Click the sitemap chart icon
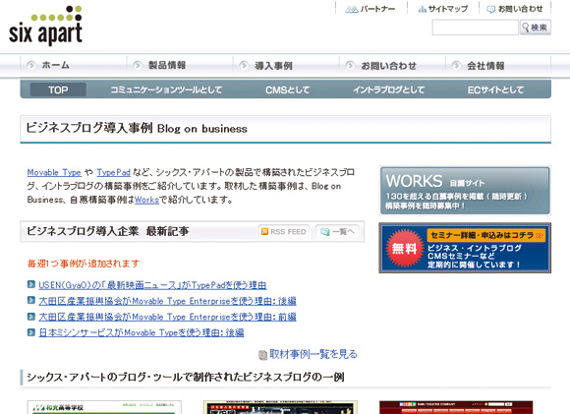Screen dimensions: 570x414 [x=422, y=10]
